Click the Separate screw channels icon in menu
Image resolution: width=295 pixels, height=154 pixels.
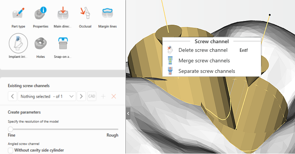point(170,71)
